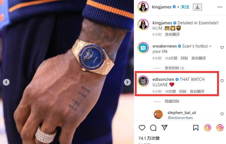
Task: Like edisonchen's comment with heart
Action: tap(222, 81)
